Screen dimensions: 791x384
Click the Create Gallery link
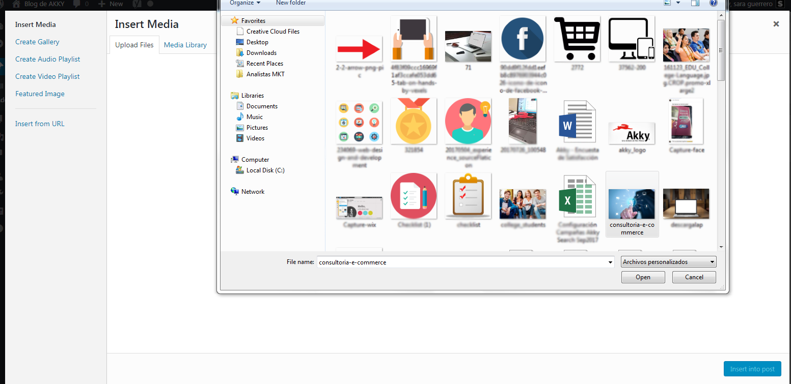pyautogui.click(x=37, y=42)
